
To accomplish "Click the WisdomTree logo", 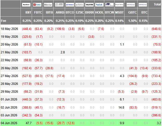I will click(109, 4).
